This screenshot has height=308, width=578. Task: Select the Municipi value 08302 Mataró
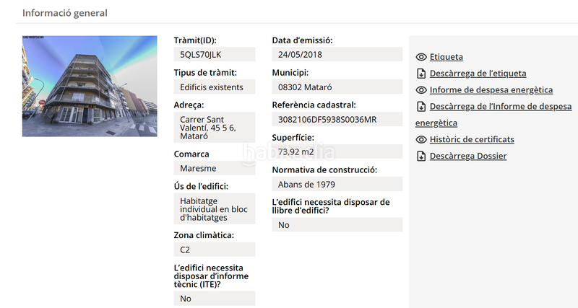337,87
